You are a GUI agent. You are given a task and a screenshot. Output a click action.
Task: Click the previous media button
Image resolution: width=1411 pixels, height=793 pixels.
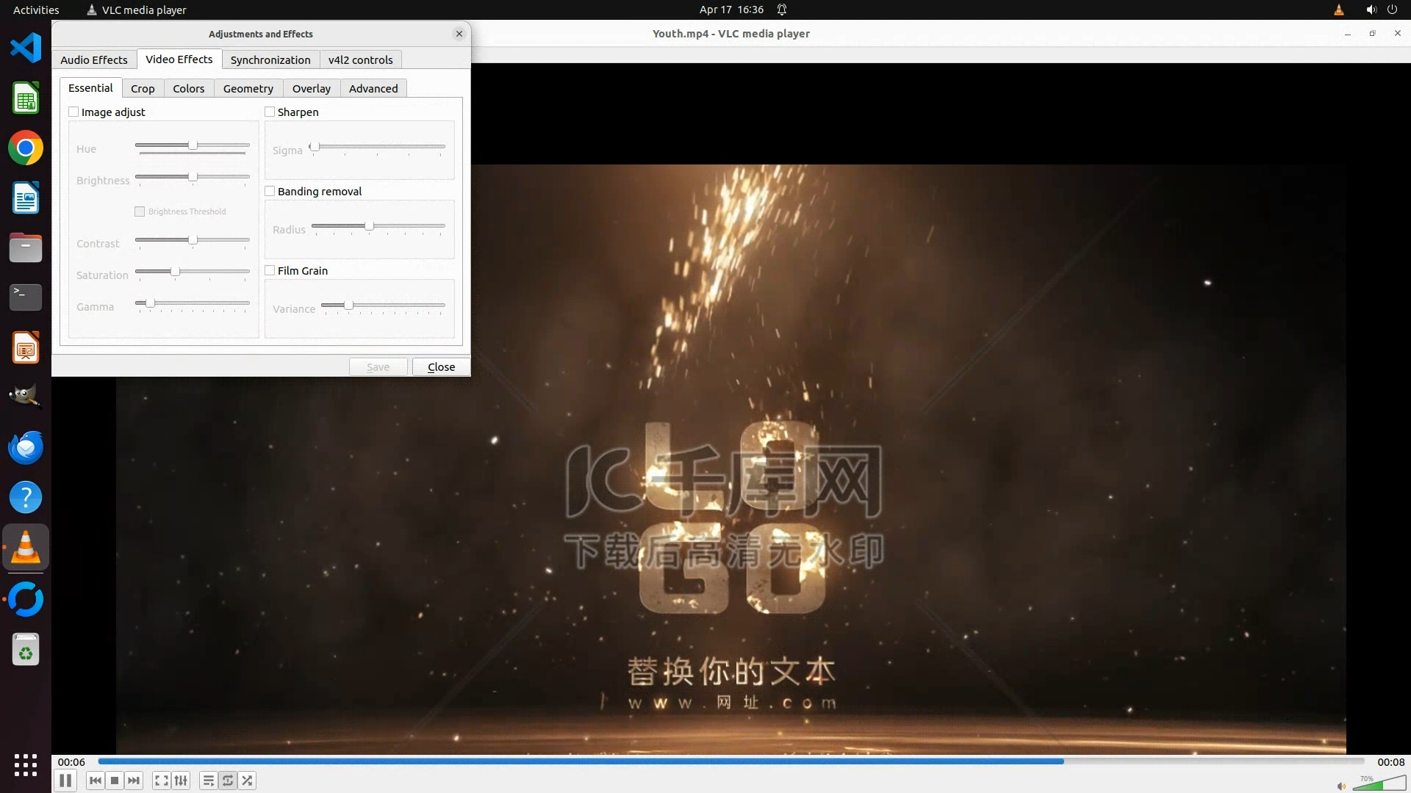tap(95, 781)
